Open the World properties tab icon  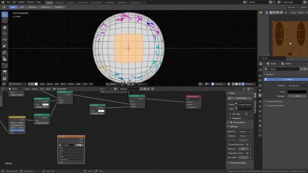(x=260, y=95)
